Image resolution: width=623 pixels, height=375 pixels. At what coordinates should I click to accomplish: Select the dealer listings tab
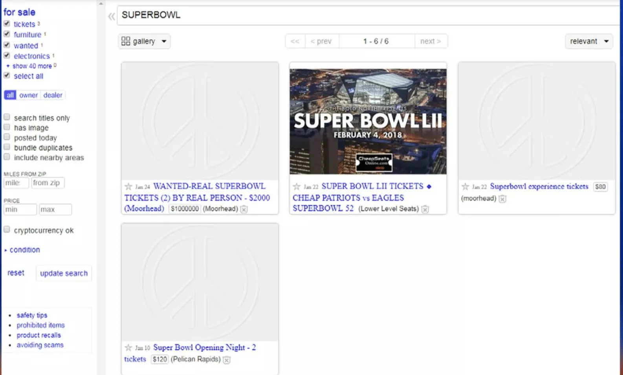coord(53,95)
